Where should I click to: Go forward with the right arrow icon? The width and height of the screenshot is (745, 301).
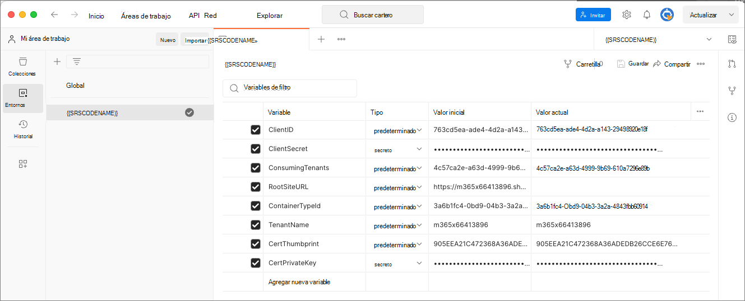coord(75,15)
